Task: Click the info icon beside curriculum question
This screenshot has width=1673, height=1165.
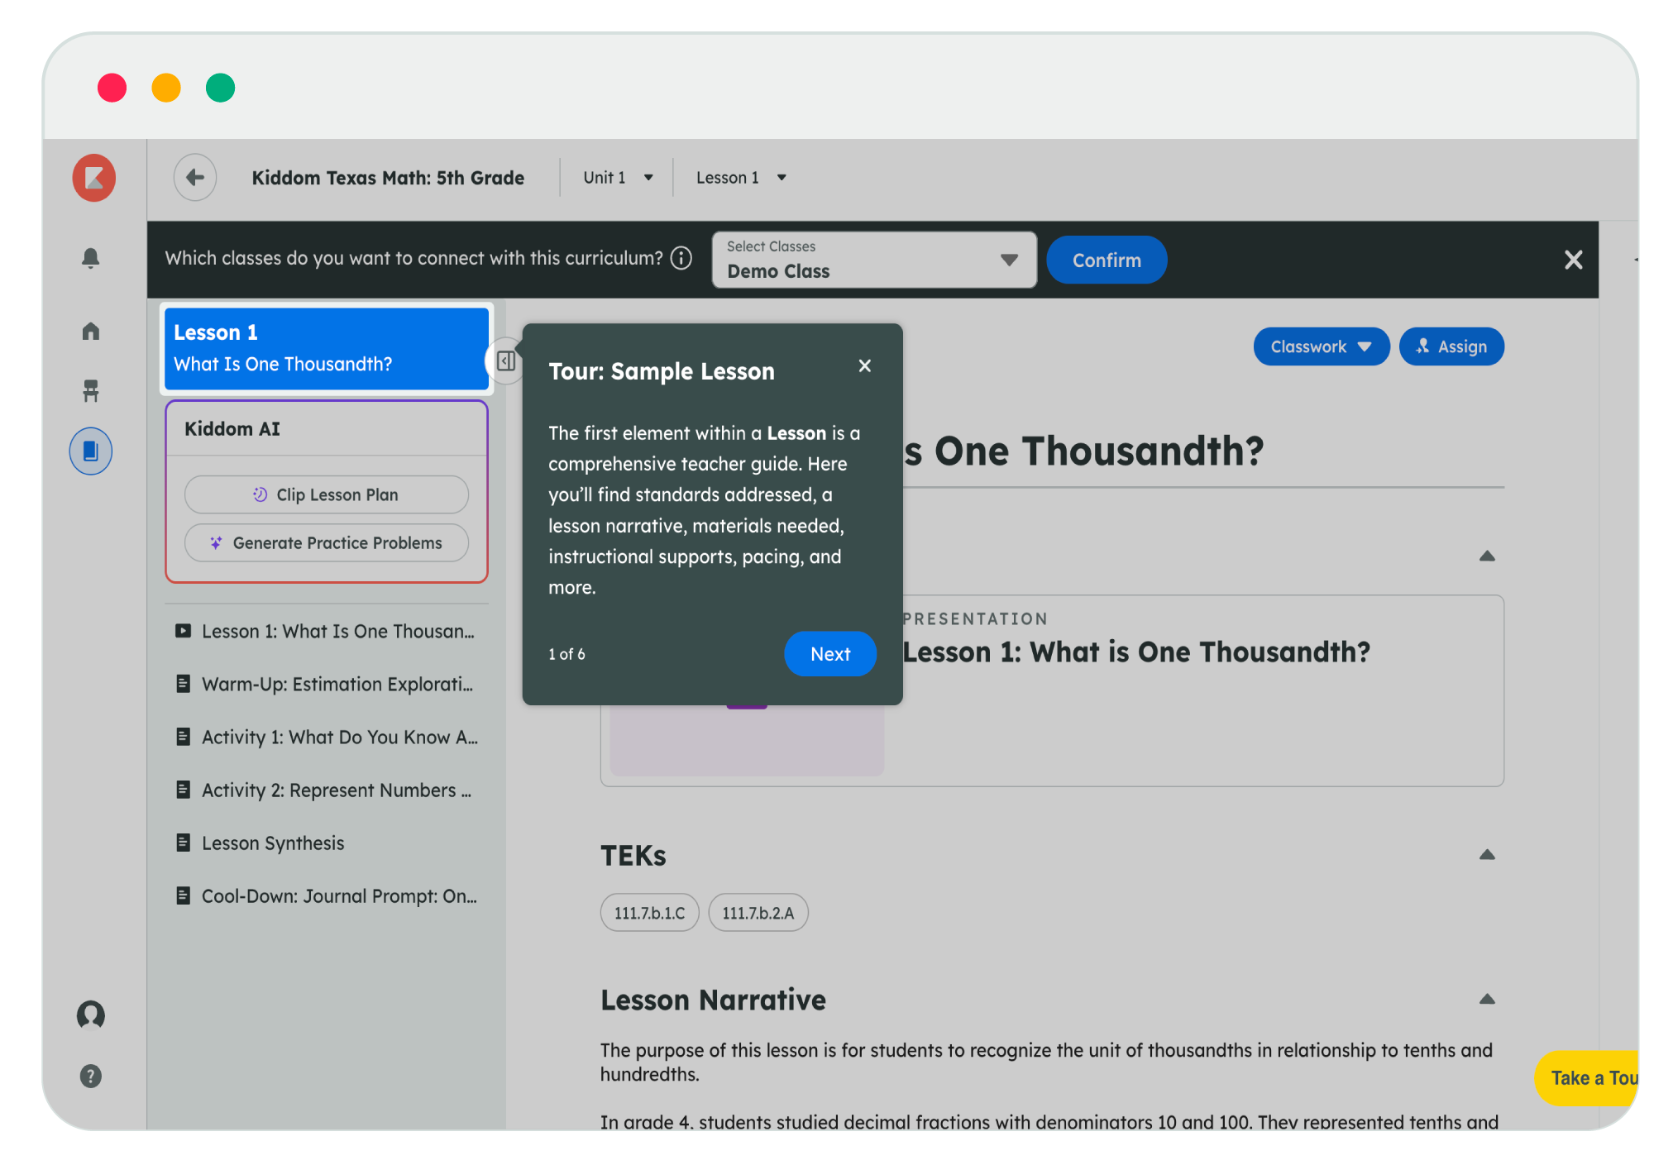Action: [681, 258]
